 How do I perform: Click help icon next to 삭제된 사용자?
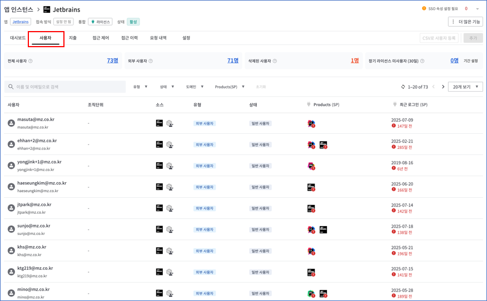pos(275,61)
